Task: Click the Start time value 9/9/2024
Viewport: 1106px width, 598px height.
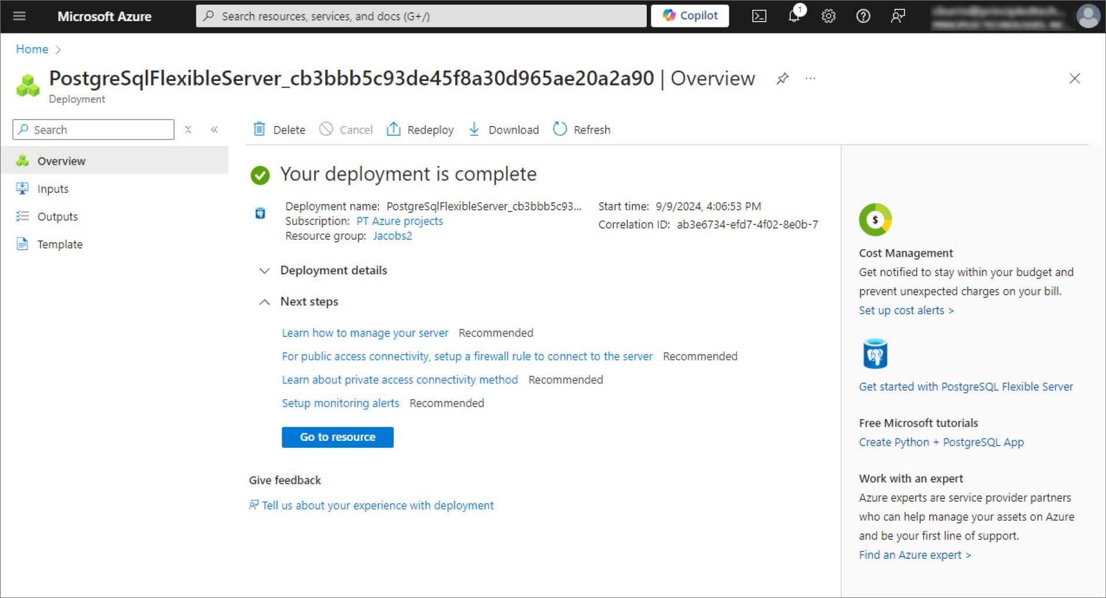Action: tap(708, 206)
